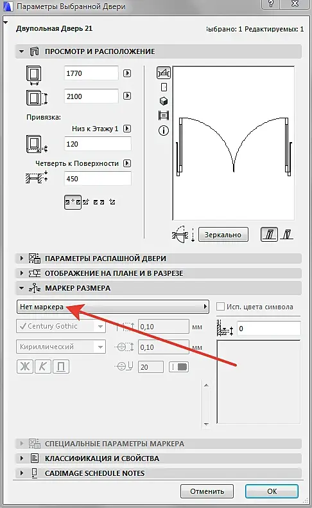Switch preview to 3D view cube icon
The height and width of the screenshot is (508, 312).
(x=164, y=101)
